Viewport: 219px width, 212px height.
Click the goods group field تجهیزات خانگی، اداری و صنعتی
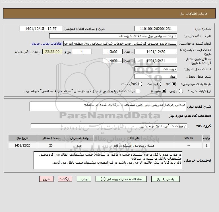coord(109,126)
